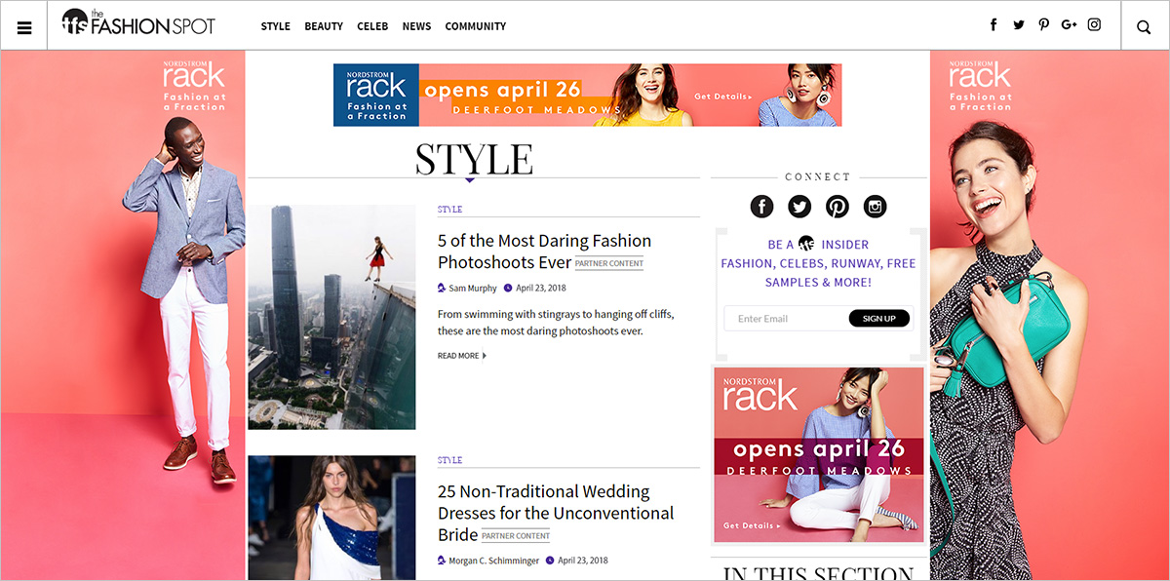1170x581 pixels.
Task: Select the Community menu item
Action: click(x=475, y=26)
